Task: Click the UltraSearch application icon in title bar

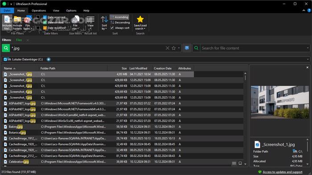Action: [x=4, y=4]
